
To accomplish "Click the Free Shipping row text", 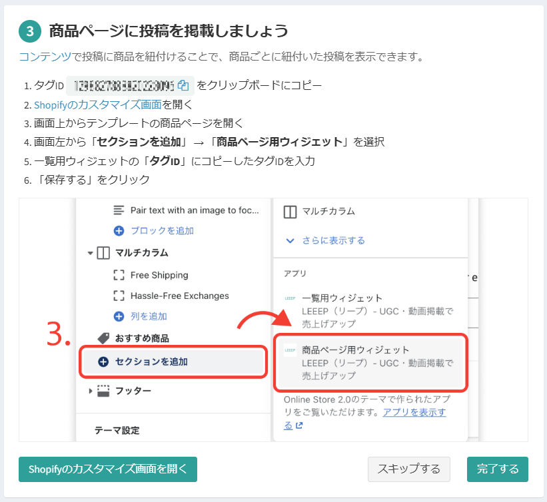I will click(x=159, y=275).
